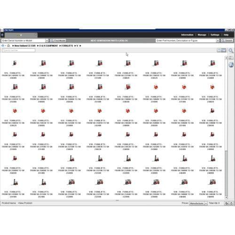This screenshot has height=235, width=235.
Task: Close the V tab with its X icon
Action: pyautogui.click(x=36, y=34)
